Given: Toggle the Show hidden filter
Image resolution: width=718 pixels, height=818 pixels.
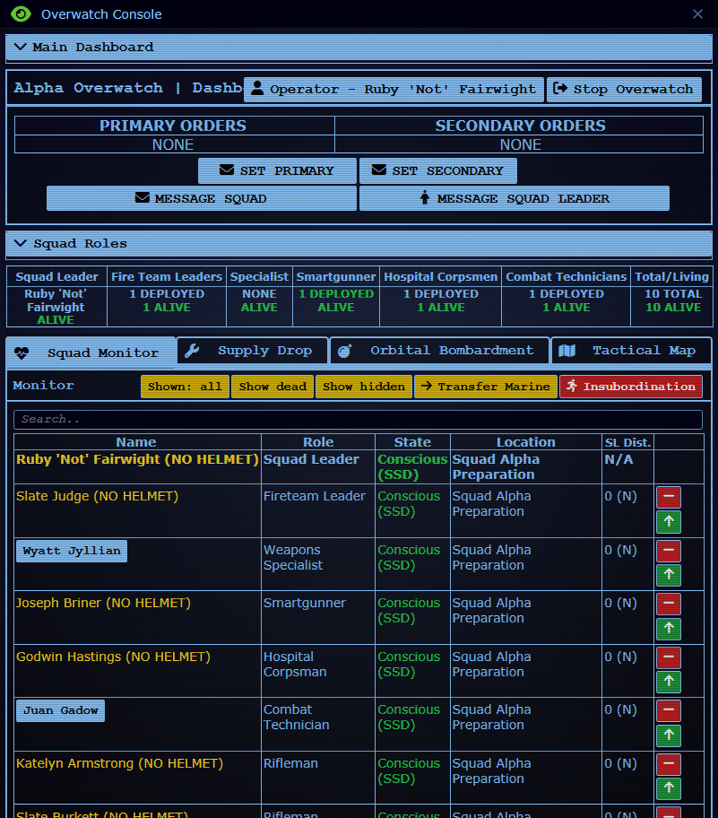Looking at the screenshot, I should tap(363, 387).
